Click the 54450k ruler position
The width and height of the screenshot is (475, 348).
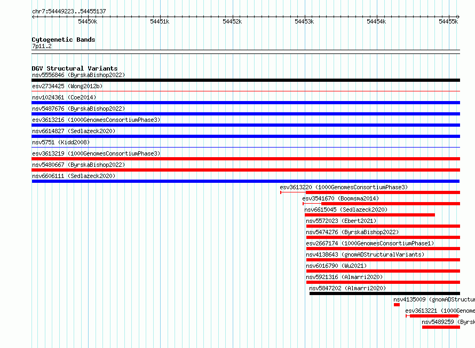[88, 21]
